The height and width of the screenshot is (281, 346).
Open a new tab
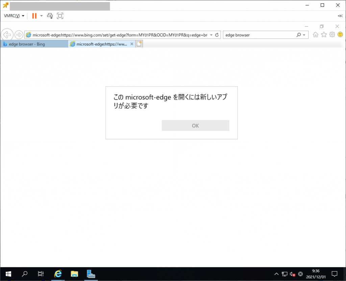(x=139, y=44)
